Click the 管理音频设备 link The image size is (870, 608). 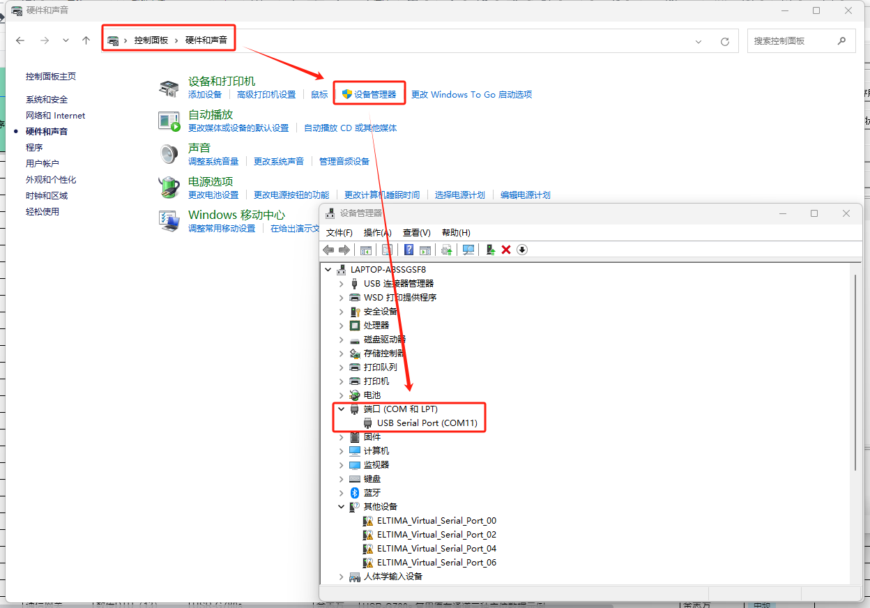(x=344, y=161)
